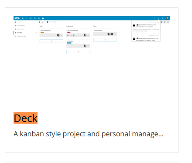Click the highlighted "Deck" app title
This screenshot has height=163, width=192.
[26, 118]
